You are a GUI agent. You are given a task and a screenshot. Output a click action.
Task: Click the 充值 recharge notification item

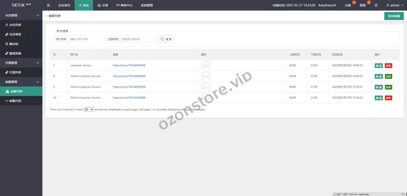coord(348,5)
